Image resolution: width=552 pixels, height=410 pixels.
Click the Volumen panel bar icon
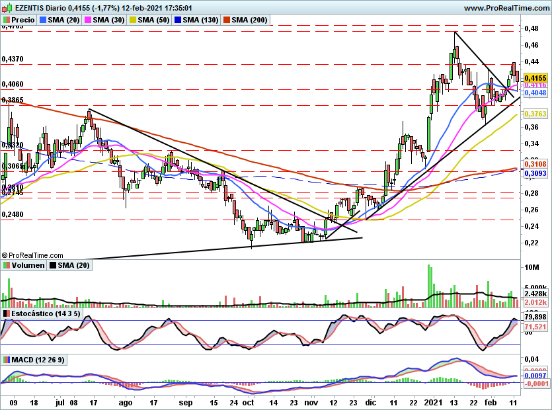7,265
